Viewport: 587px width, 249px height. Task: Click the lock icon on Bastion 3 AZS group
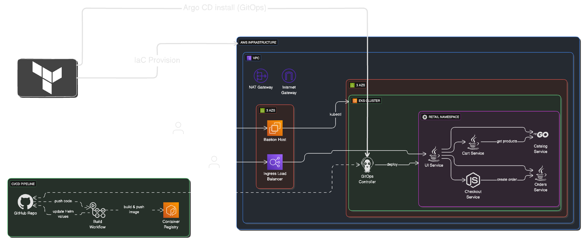point(262,110)
